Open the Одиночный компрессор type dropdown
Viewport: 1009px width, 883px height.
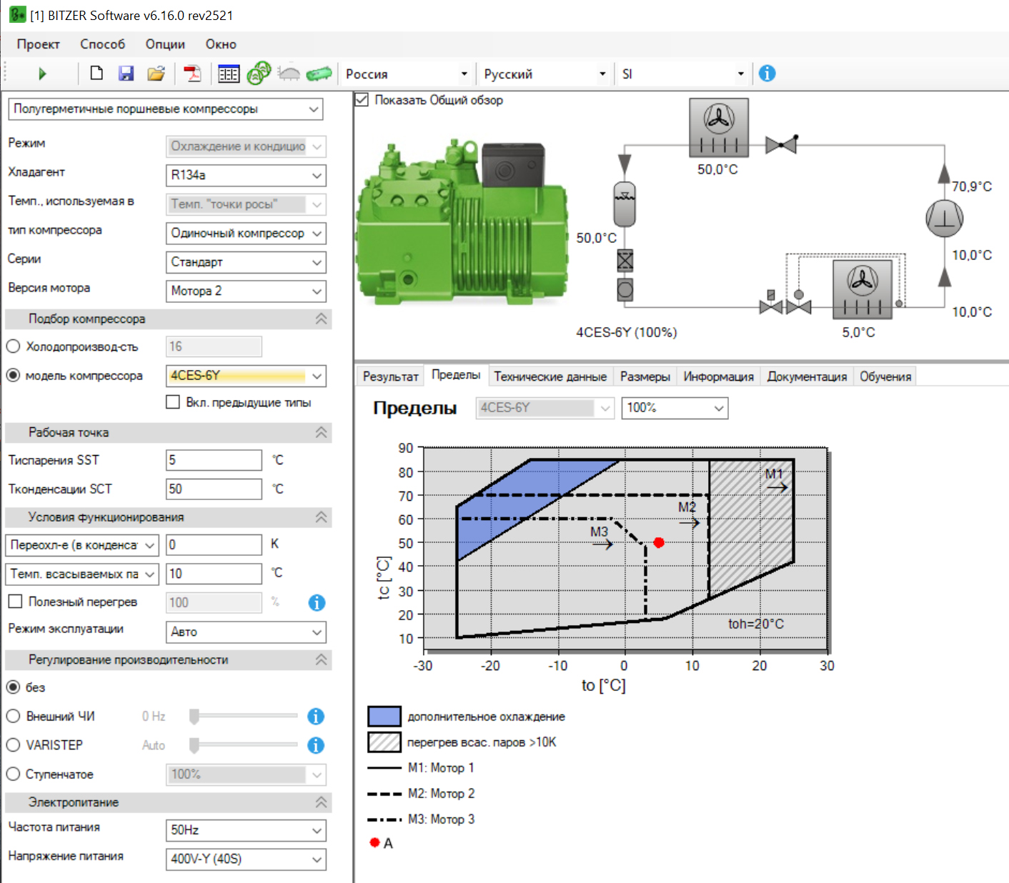[246, 233]
